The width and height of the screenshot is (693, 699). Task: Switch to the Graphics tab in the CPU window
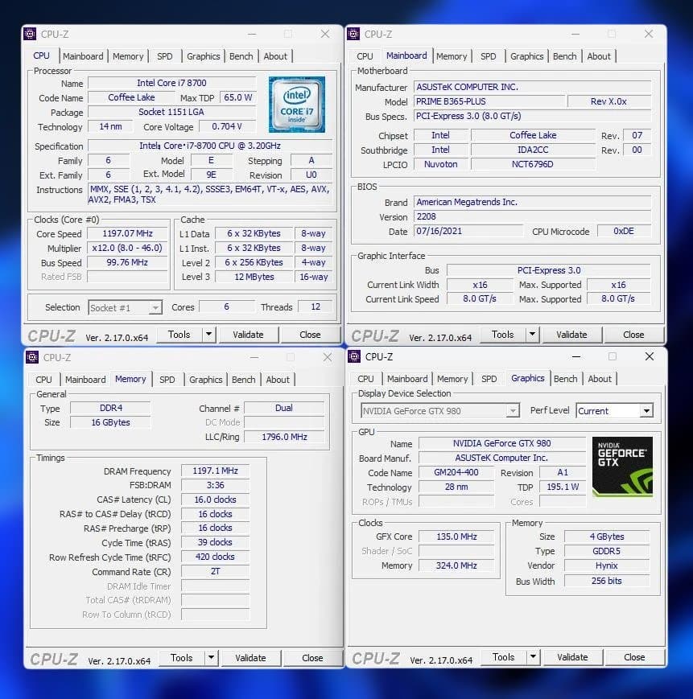pyautogui.click(x=203, y=56)
